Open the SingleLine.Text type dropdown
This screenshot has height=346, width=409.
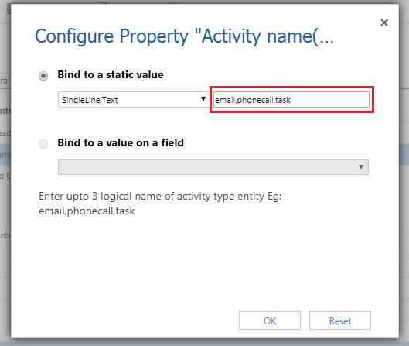(133, 100)
